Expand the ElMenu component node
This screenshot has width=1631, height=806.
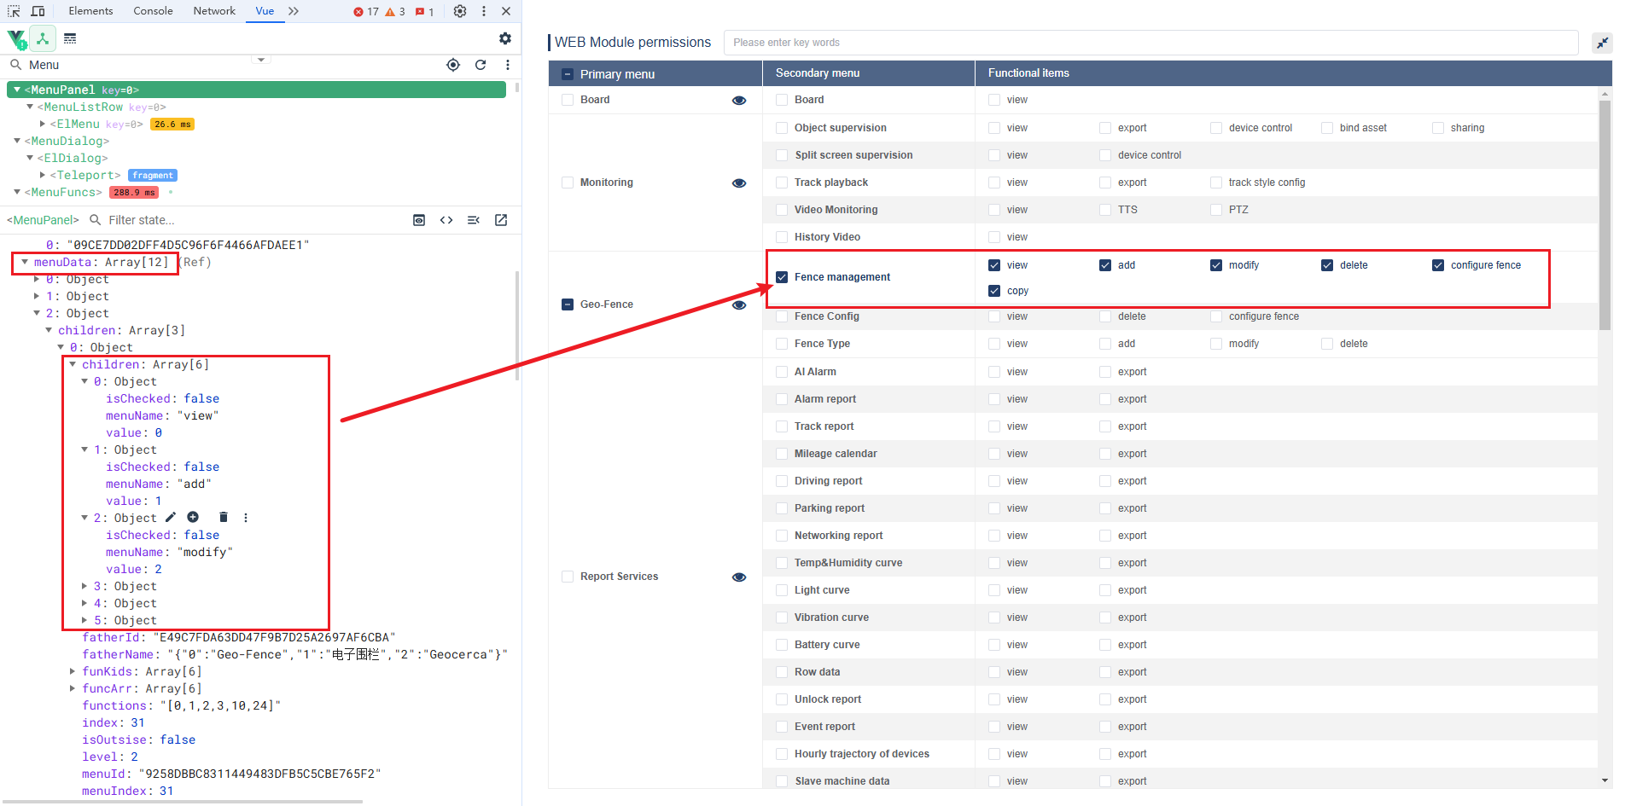coord(43,124)
